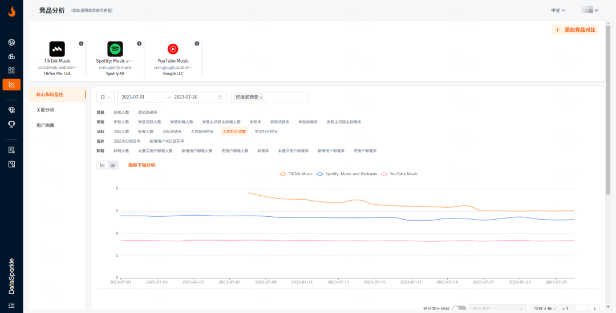Remove TikTok Music from the comparison
Image resolution: width=616 pixels, height=313 pixels.
click(81, 43)
